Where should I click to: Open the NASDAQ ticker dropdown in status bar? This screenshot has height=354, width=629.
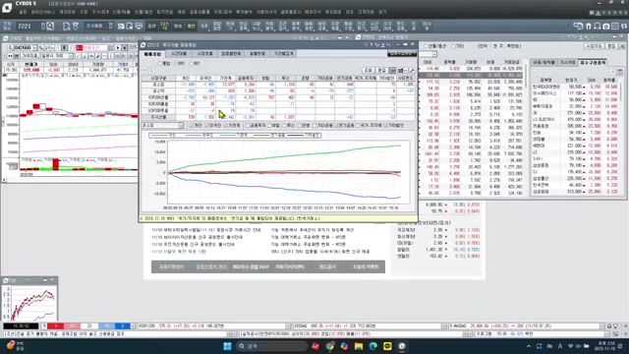[601, 325]
